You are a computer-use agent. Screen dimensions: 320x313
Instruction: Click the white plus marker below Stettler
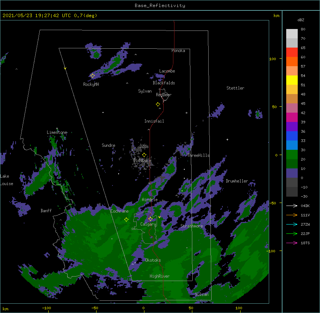coord(227,139)
